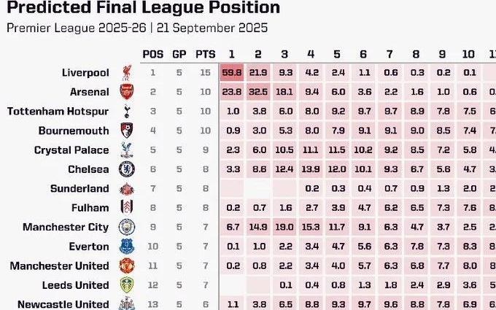
Task: Click Liverpool's 59.8 first-place probability cell
Action: click(x=233, y=73)
